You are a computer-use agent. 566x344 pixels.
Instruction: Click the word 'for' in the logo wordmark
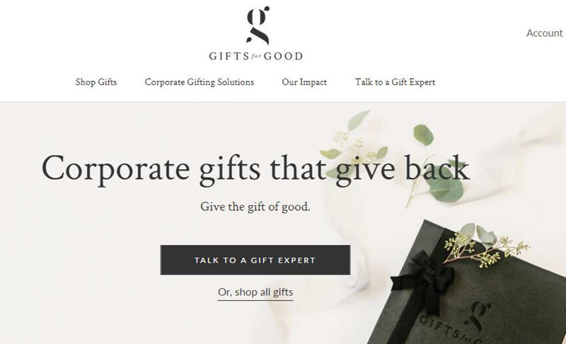point(256,57)
